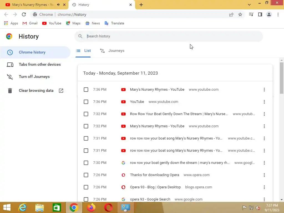This screenshot has width=284, height=213.
Task: Open actions menu for 7:36 PM YouTube entry
Action: click(x=264, y=102)
